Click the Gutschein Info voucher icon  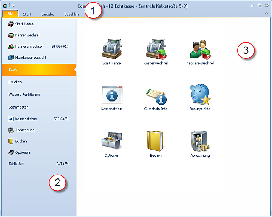click(x=156, y=95)
